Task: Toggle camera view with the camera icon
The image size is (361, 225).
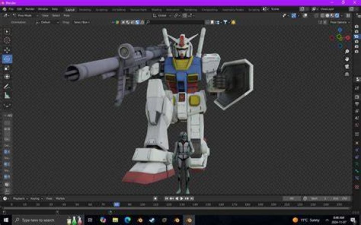Action: pos(347,67)
